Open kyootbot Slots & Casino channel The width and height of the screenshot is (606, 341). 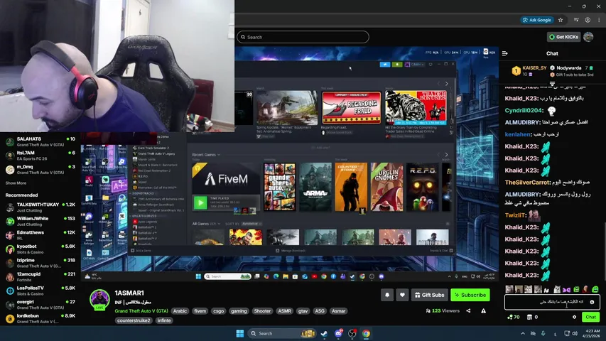tap(40, 249)
